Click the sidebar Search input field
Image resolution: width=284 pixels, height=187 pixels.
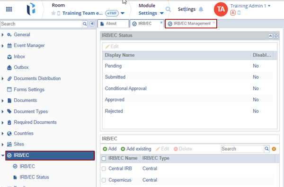(41, 24)
